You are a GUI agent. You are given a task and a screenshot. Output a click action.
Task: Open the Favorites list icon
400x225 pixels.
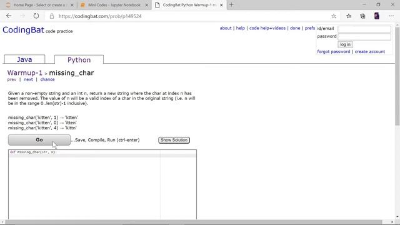349,16
